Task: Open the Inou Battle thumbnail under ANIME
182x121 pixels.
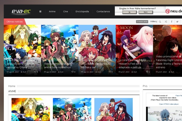Action: pos(113,110)
